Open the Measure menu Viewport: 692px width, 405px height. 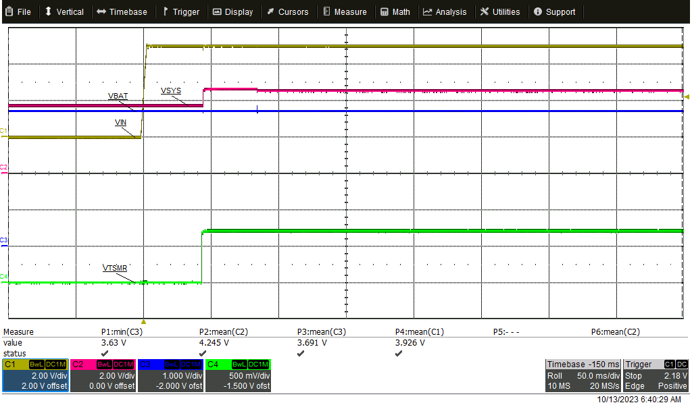tap(345, 11)
